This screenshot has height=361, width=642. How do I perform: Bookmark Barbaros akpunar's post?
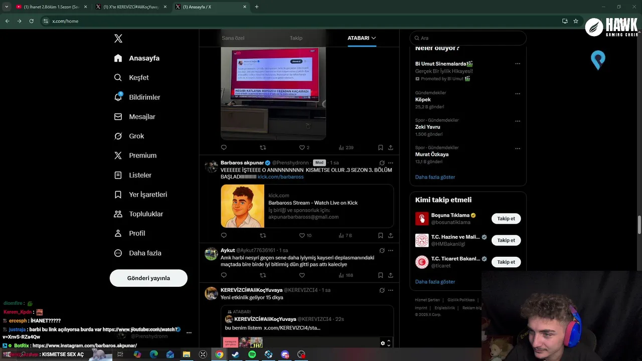pyautogui.click(x=380, y=235)
